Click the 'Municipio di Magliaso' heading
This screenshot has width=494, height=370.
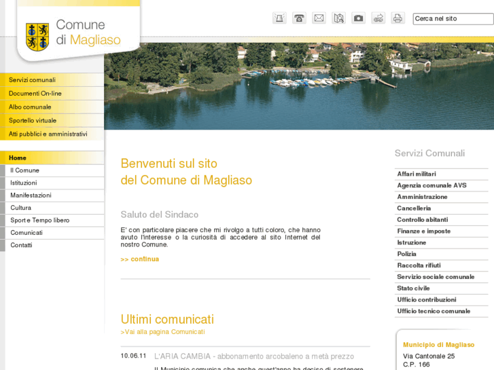pos(438,345)
